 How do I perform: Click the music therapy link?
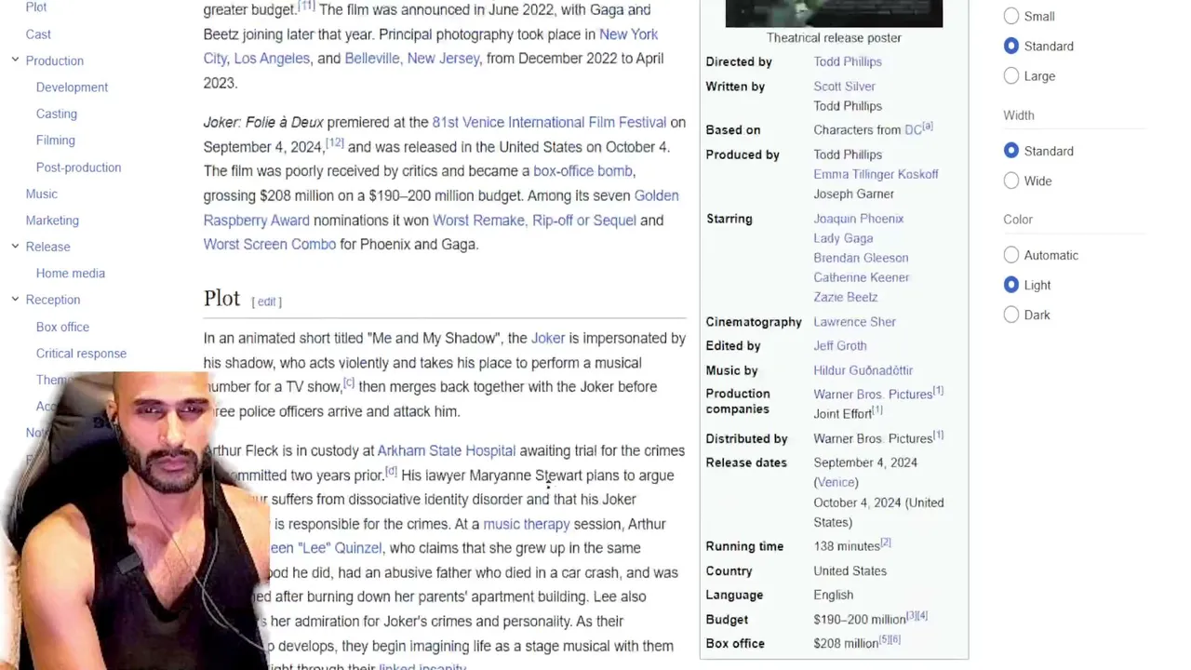(x=527, y=525)
